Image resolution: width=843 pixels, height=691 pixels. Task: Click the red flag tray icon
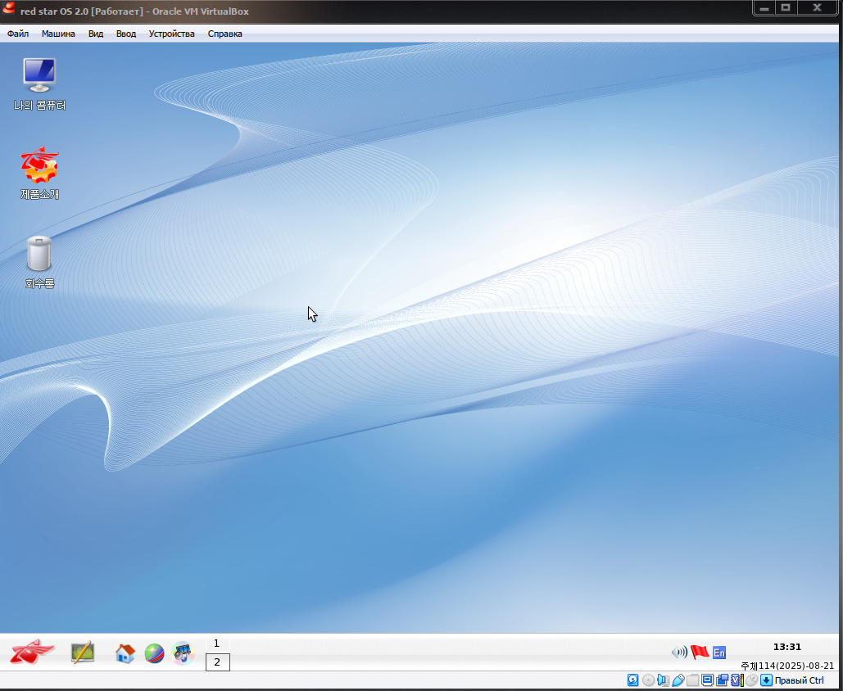[700, 653]
